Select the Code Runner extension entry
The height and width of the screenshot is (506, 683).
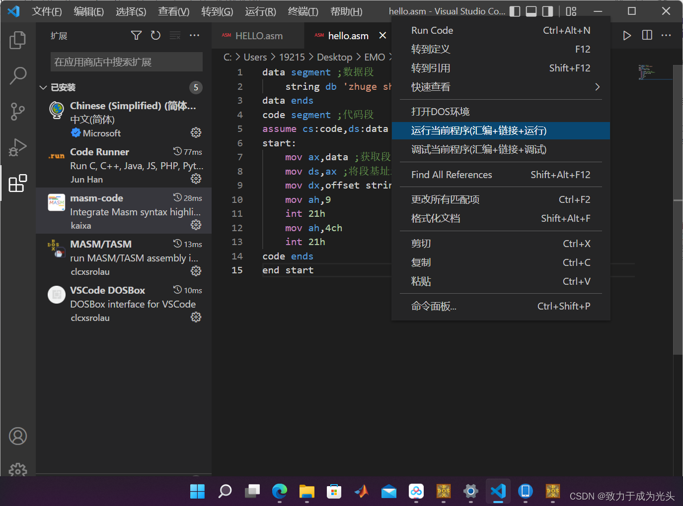[x=124, y=165]
